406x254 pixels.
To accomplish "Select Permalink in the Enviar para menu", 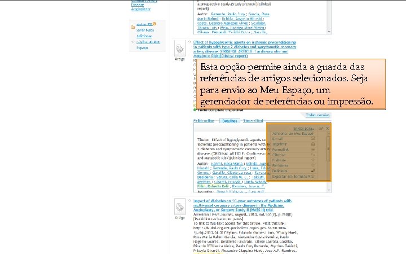I will [280, 150].
